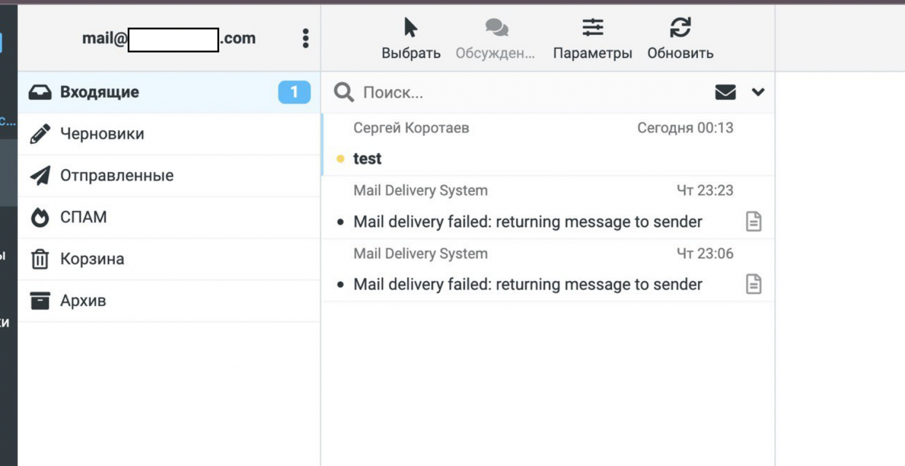
Task: Expand the dropdown arrow beside envelope filter
Action: 758,92
